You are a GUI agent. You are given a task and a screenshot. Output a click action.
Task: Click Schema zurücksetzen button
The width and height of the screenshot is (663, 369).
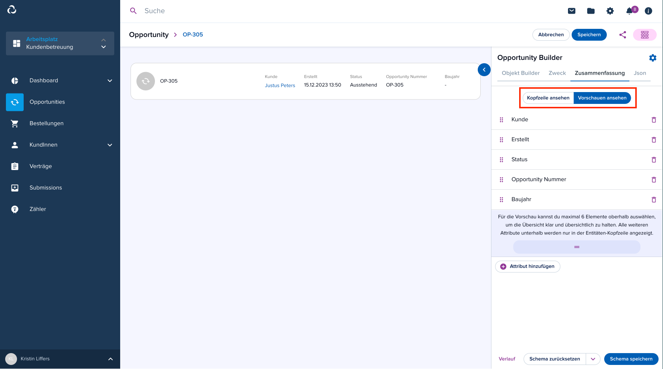(x=555, y=359)
